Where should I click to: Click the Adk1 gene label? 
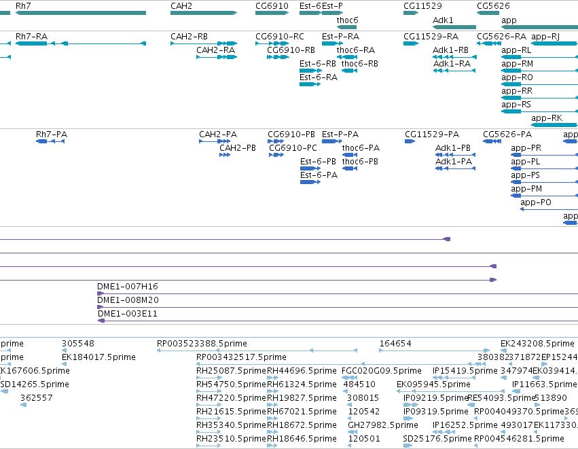coord(443,20)
